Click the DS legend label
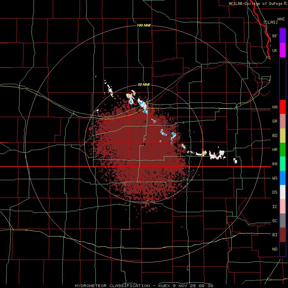288x288 pixels. pyautogui.click(x=275, y=192)
